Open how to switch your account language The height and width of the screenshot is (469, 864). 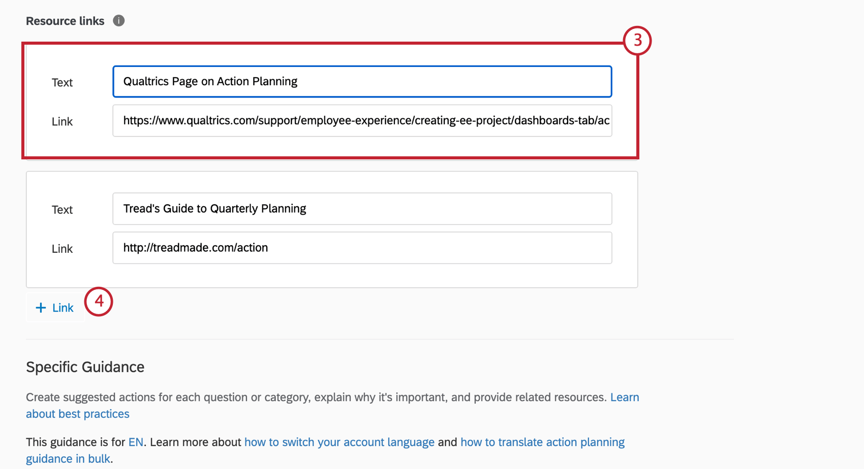tap(340, 442)
